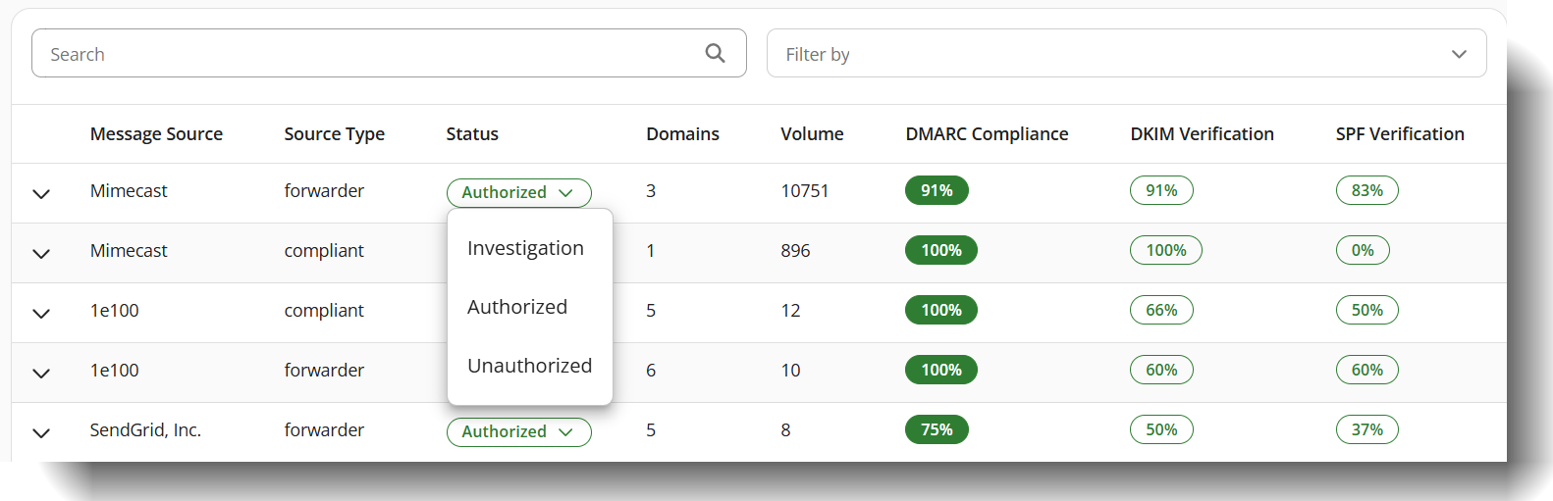Sort by the Volume column header
Screen dimensions: 1553x501
(812, 134)
